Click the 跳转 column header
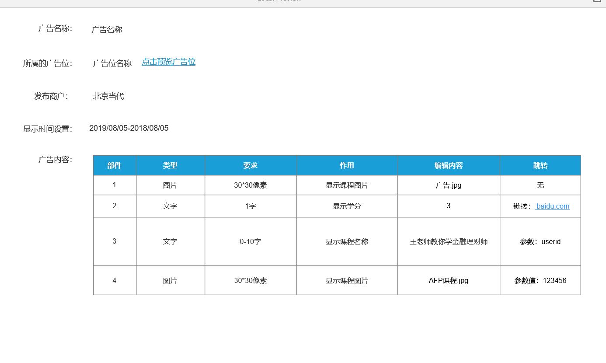The width and height of the screenshot is (606, 363). pyautogui.click(x=540, y=165)
